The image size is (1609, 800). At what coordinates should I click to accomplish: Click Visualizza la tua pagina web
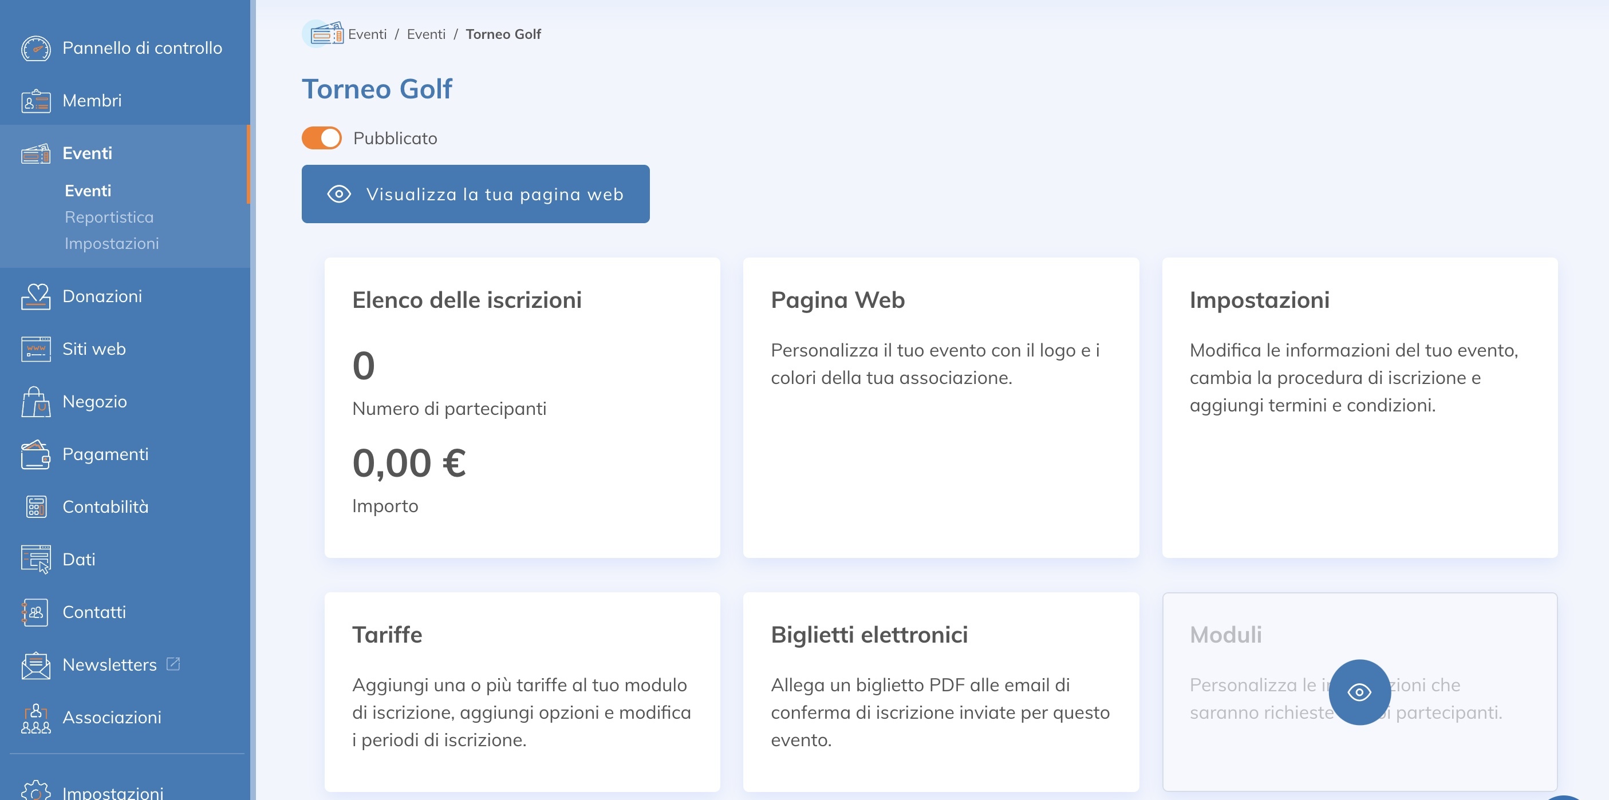475,194
